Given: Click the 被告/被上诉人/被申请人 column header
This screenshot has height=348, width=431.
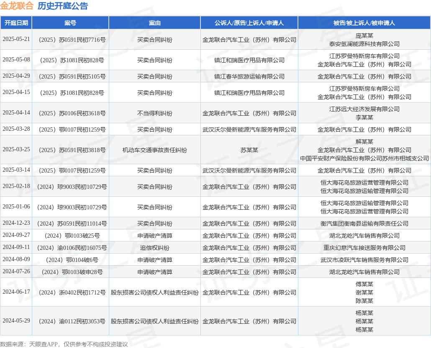Looking at the screenshot, I should tap(364, 23).
